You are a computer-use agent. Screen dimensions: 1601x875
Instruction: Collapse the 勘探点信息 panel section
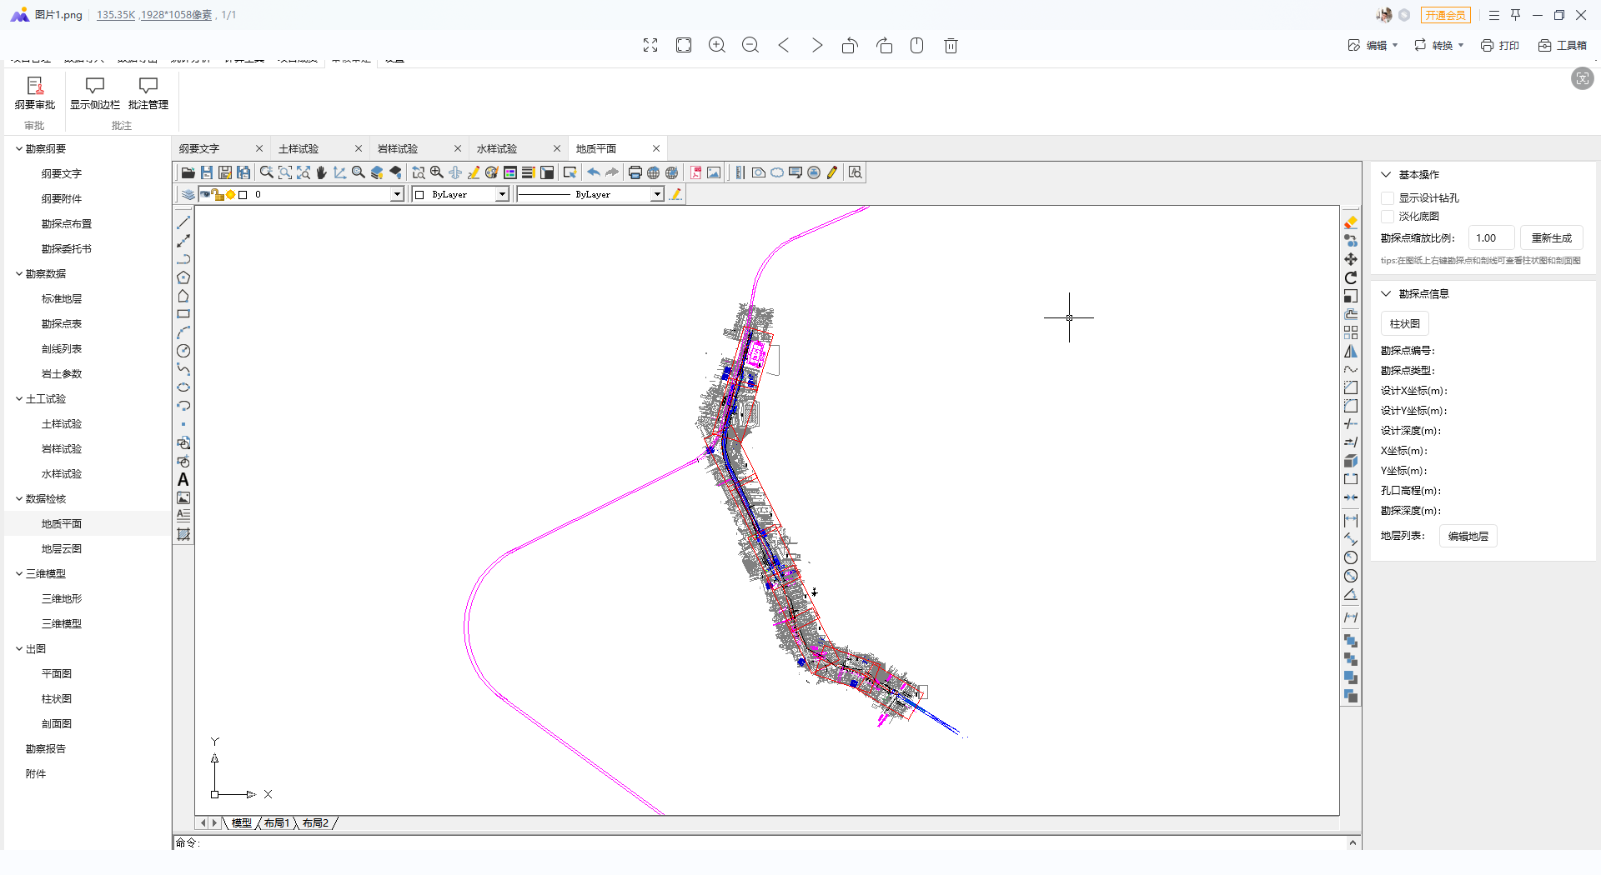[x=1386, y=294]
